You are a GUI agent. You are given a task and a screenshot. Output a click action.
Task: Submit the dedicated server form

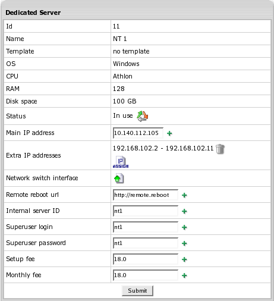[x=137, y=291]
